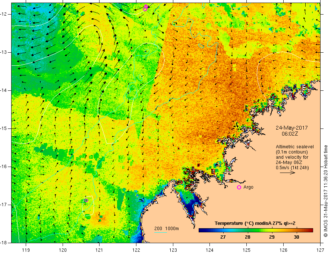This screenshot has width=328, height=254.
Task: Click the 28 label on temperature scale
Action: [x=247, y=237]
